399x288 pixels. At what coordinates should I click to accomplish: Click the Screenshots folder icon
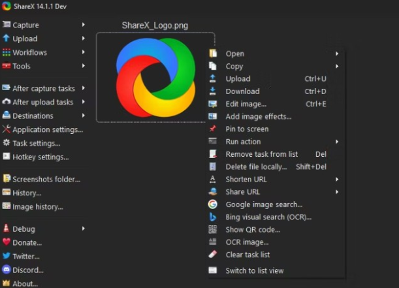click(7, 178)
